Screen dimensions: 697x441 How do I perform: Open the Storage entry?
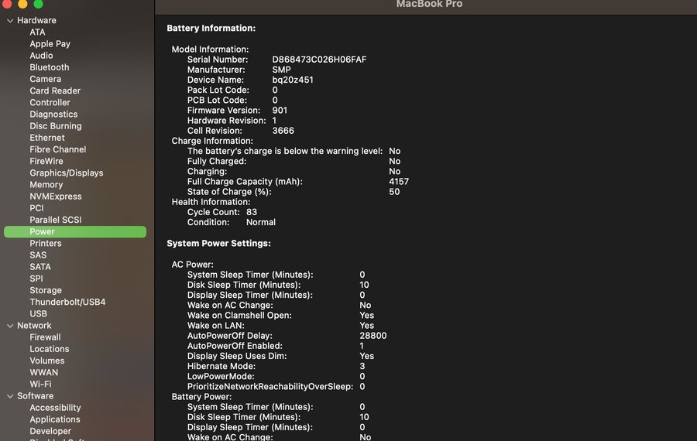(46, 290)
